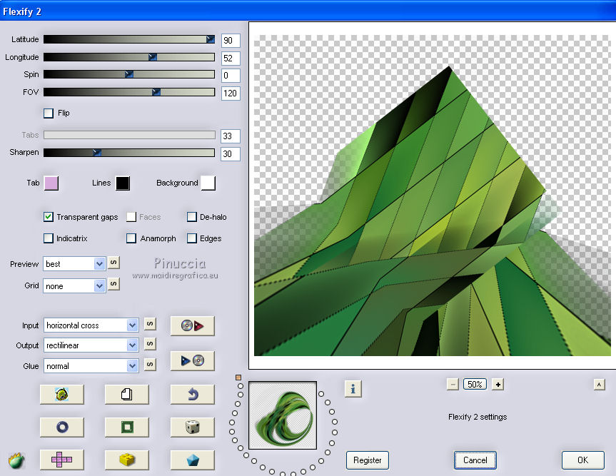The width and height of the screenshot is (616, 476).
Task: Click the Longitude value field
Action: click(x=231, y=58)
